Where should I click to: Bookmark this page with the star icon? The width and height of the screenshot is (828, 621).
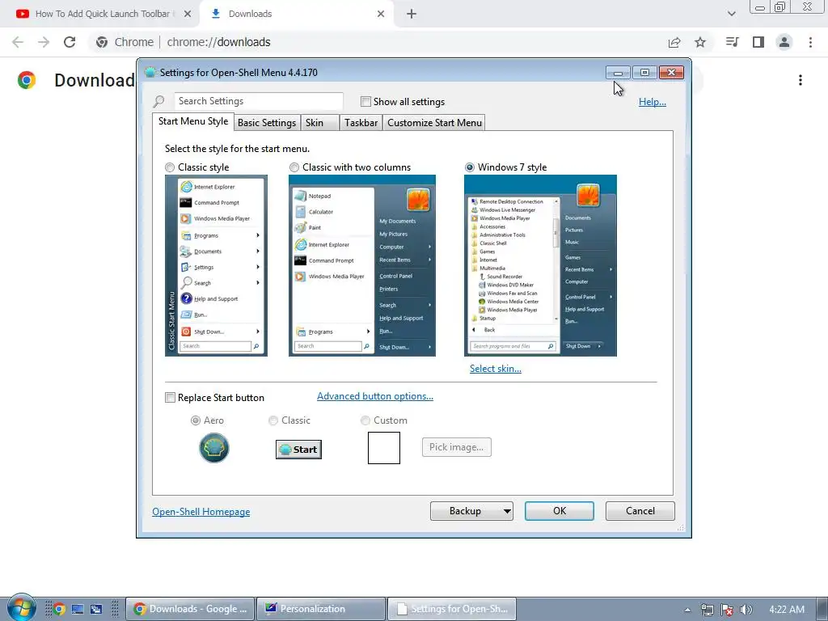pos(700,42)
